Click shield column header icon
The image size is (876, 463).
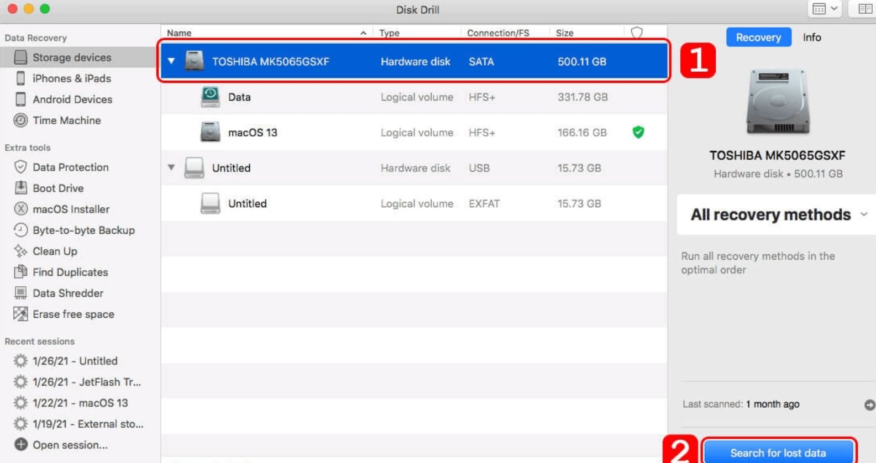point(637,33)
